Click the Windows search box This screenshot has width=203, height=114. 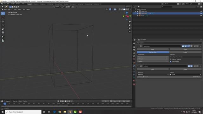point(23,112)
